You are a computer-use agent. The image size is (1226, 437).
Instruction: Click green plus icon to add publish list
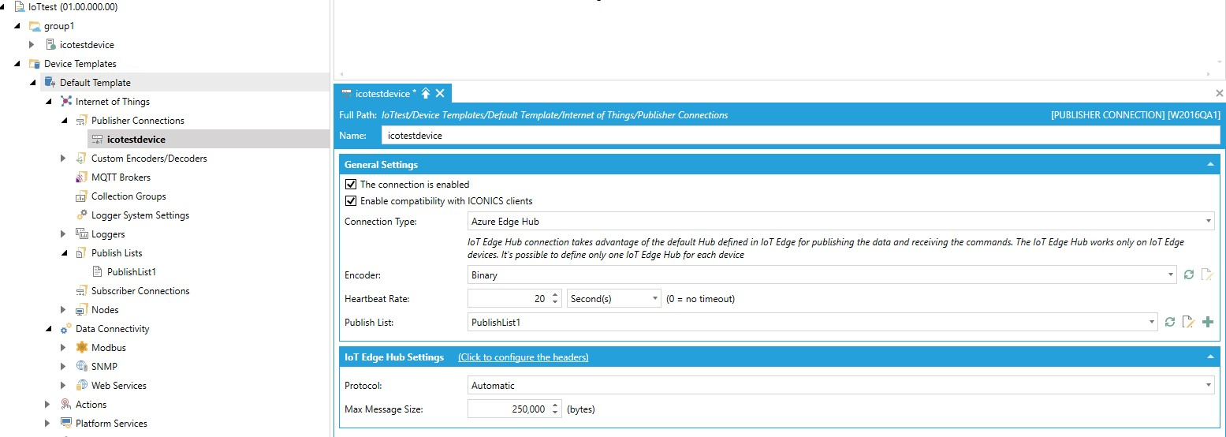1207,322
